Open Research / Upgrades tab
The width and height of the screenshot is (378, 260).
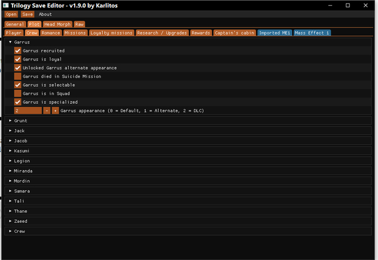coord(162,33)
